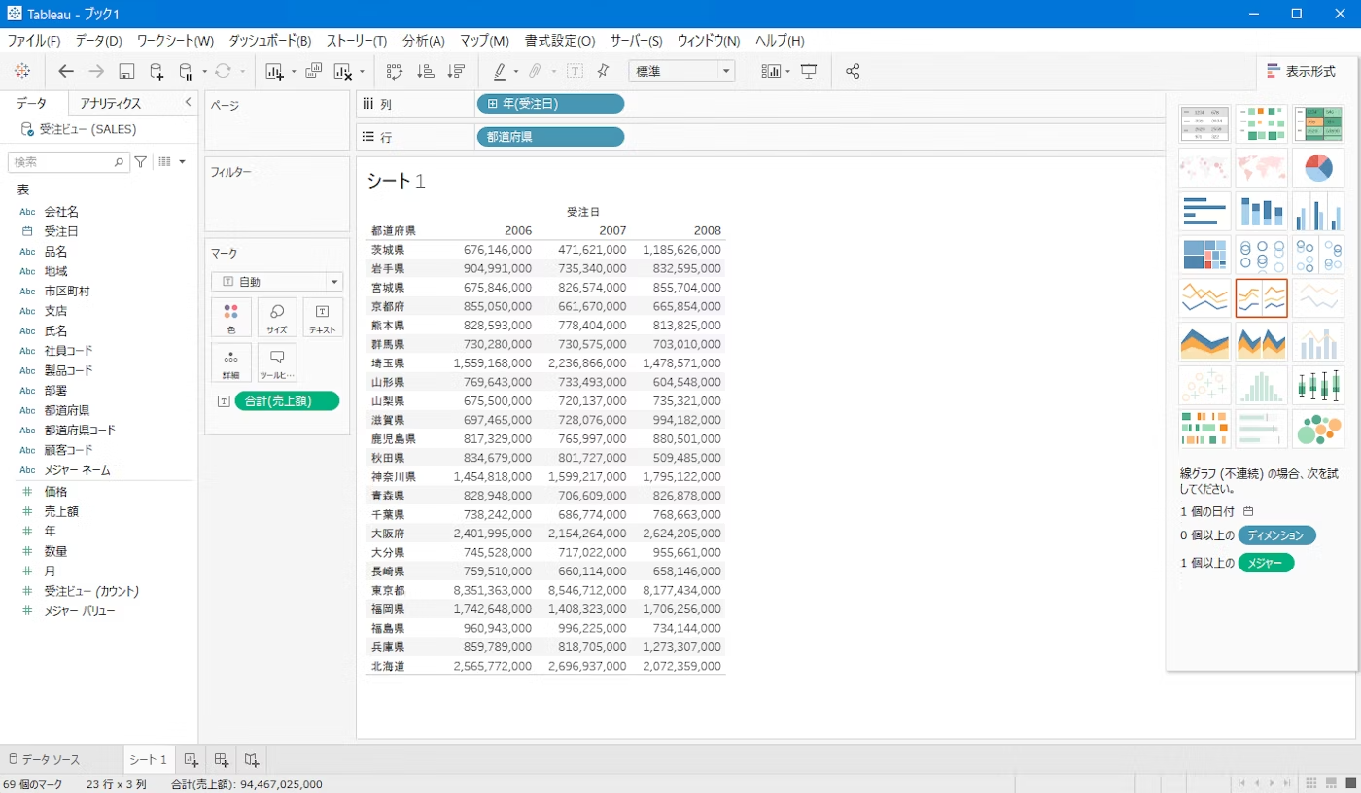Screen dimensions: 1361x793
Task: Filter fields funnel icon in data pane
Action: [x=141, y=162]
